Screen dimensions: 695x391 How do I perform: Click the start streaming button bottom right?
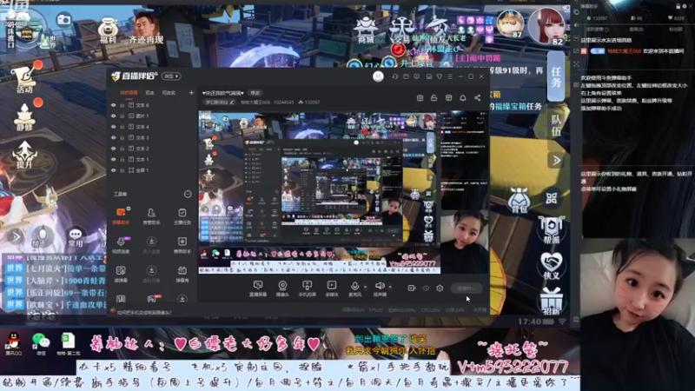(467, 288)
